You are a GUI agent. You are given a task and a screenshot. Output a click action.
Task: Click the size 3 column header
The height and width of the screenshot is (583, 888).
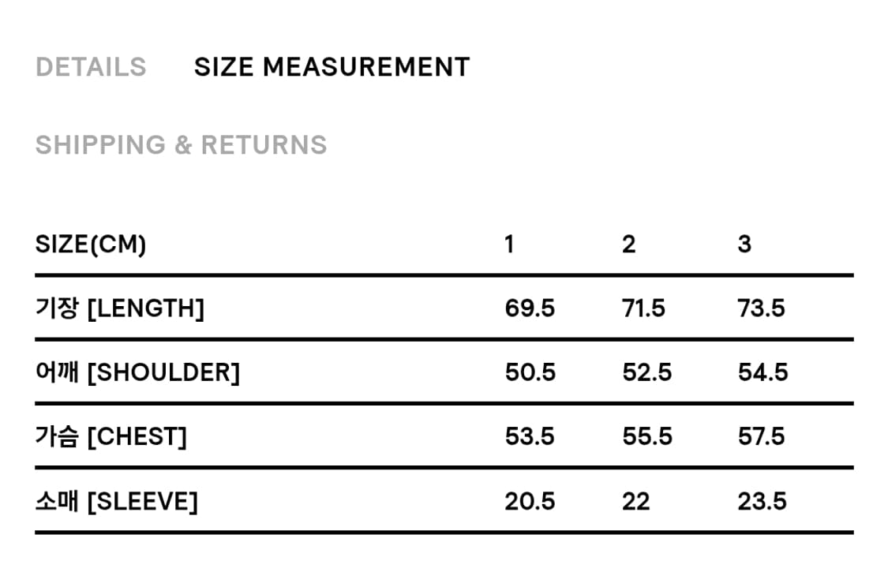[x=744, y=245]
